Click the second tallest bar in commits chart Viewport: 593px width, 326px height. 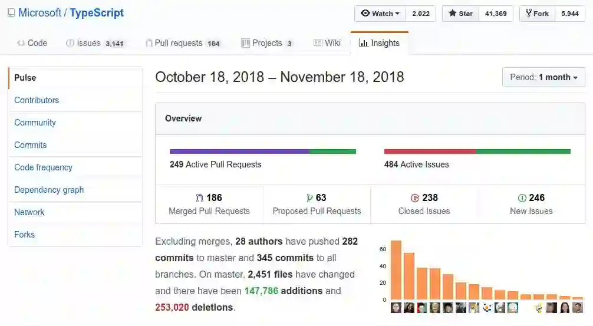click(x=409, y=276)
